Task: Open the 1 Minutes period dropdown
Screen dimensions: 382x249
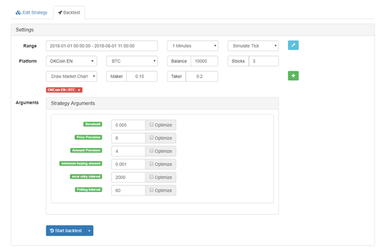Action: tap(192, 46)
